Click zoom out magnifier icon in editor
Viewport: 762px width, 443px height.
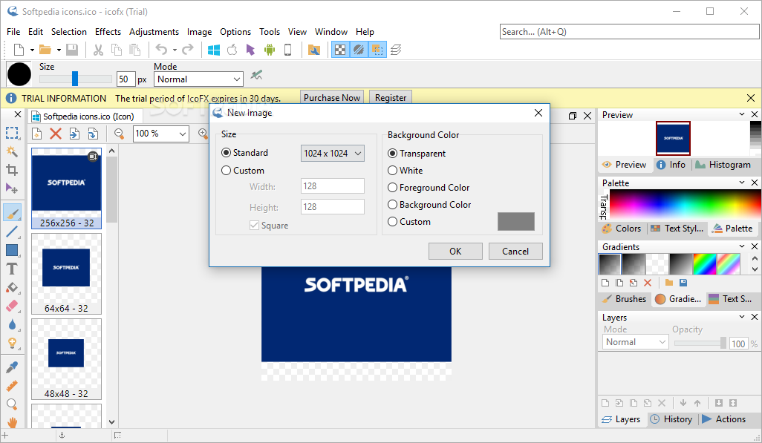(x=119, y=134)
